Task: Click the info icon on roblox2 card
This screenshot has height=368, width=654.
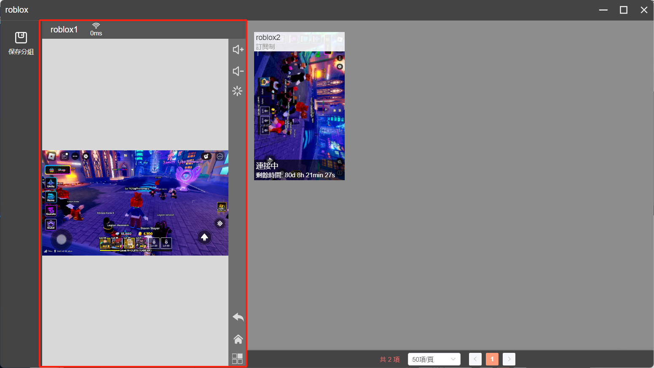Action: (340, 173)
